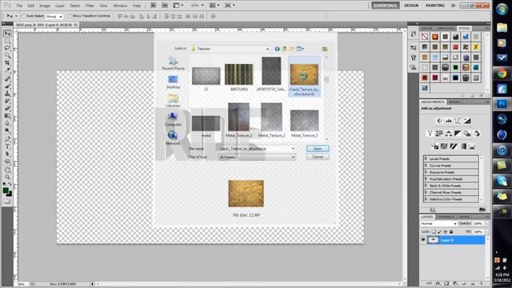Screen dimensions: 512x288
Task: Add a Brightness/Contrast adjustment
Action: (x=439, y=121)
